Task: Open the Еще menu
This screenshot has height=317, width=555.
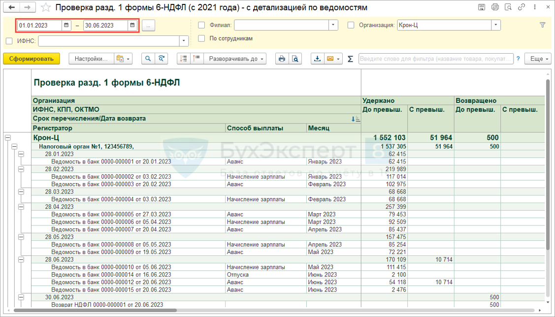Action: click(x=537, y=59)
